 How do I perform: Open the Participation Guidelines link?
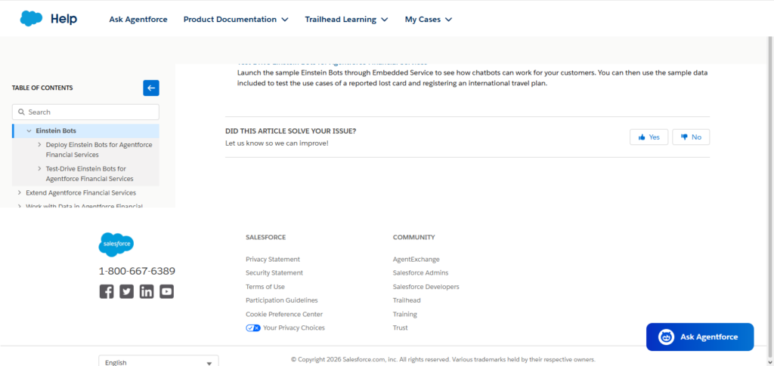point(282,300)
